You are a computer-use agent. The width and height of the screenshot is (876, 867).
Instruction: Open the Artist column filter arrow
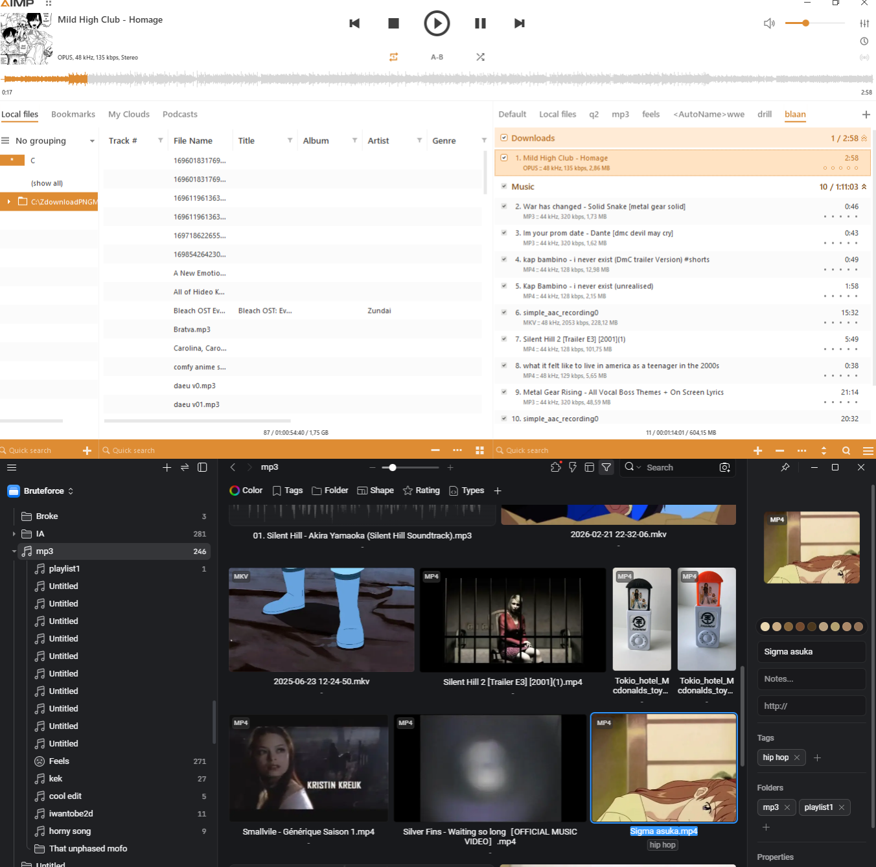419,141
